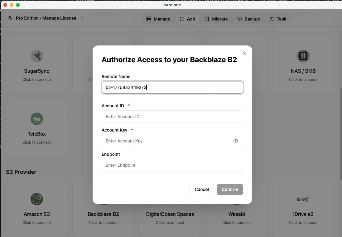Switch to the Manage tab

[x=158, y=19]
